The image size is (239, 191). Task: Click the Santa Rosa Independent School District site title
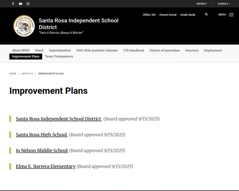tap(78, 24)
